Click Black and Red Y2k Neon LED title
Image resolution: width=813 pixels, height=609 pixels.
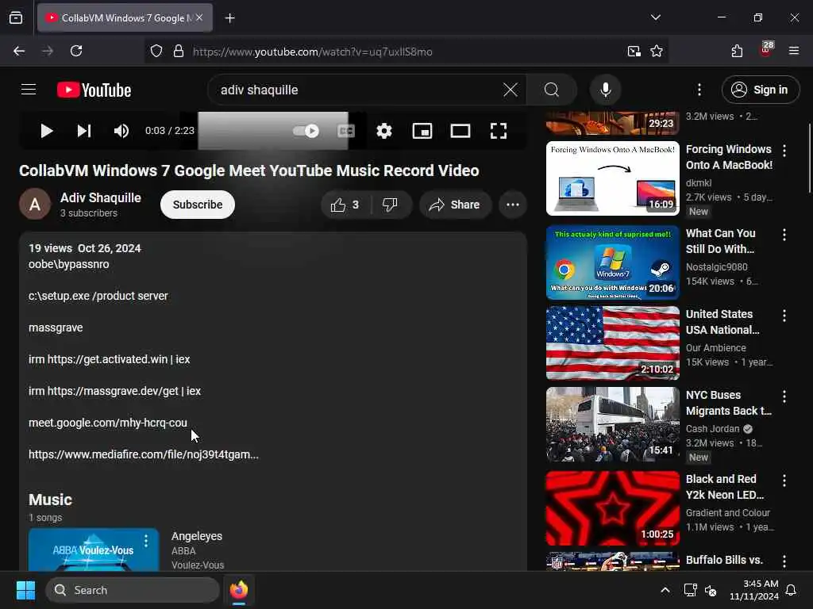(x=725, y=487)
